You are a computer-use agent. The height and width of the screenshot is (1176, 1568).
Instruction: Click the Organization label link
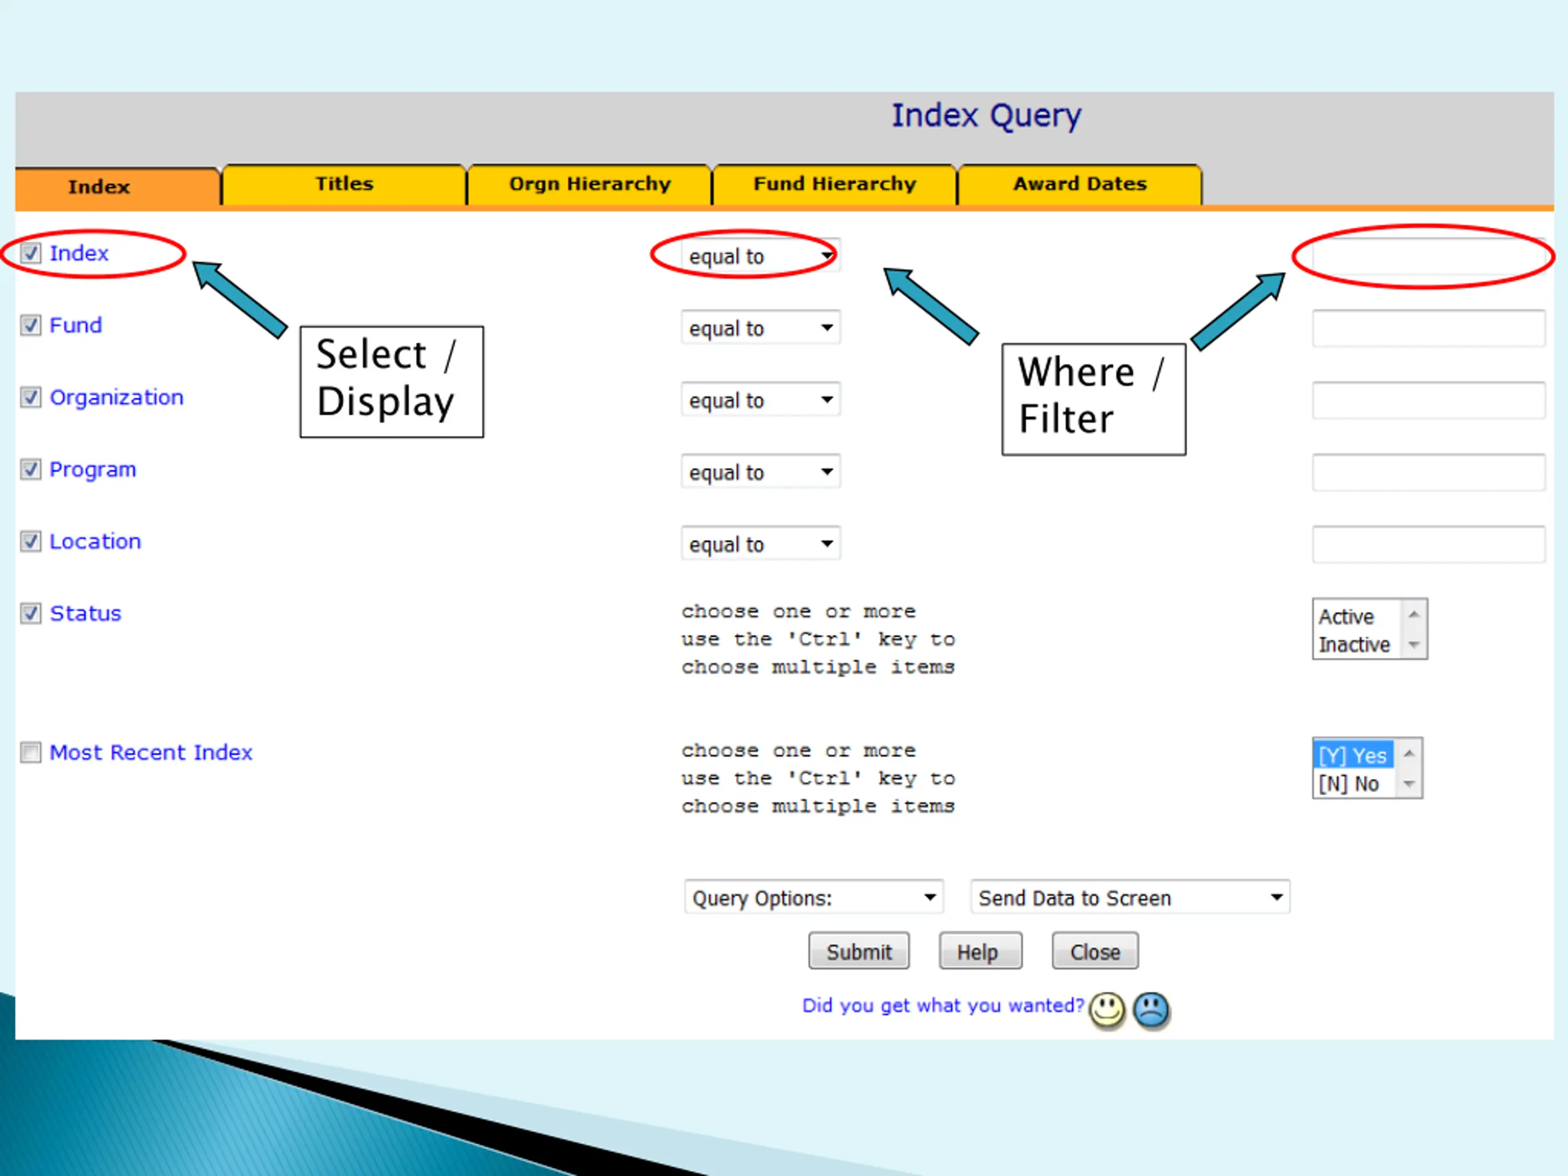pyautogui.click(x=116, y=398)
